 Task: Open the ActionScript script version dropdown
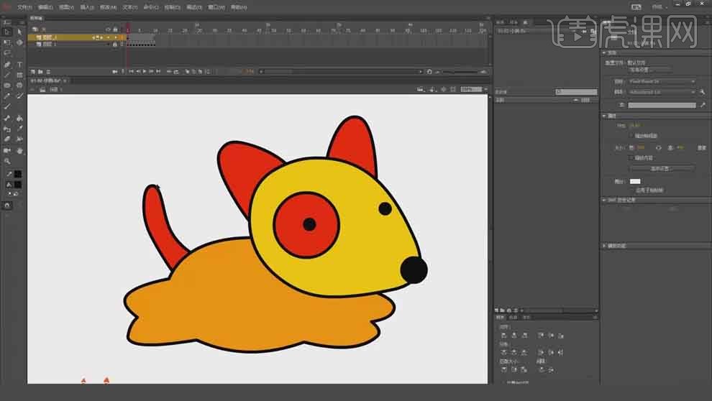(x=662, y=92)
